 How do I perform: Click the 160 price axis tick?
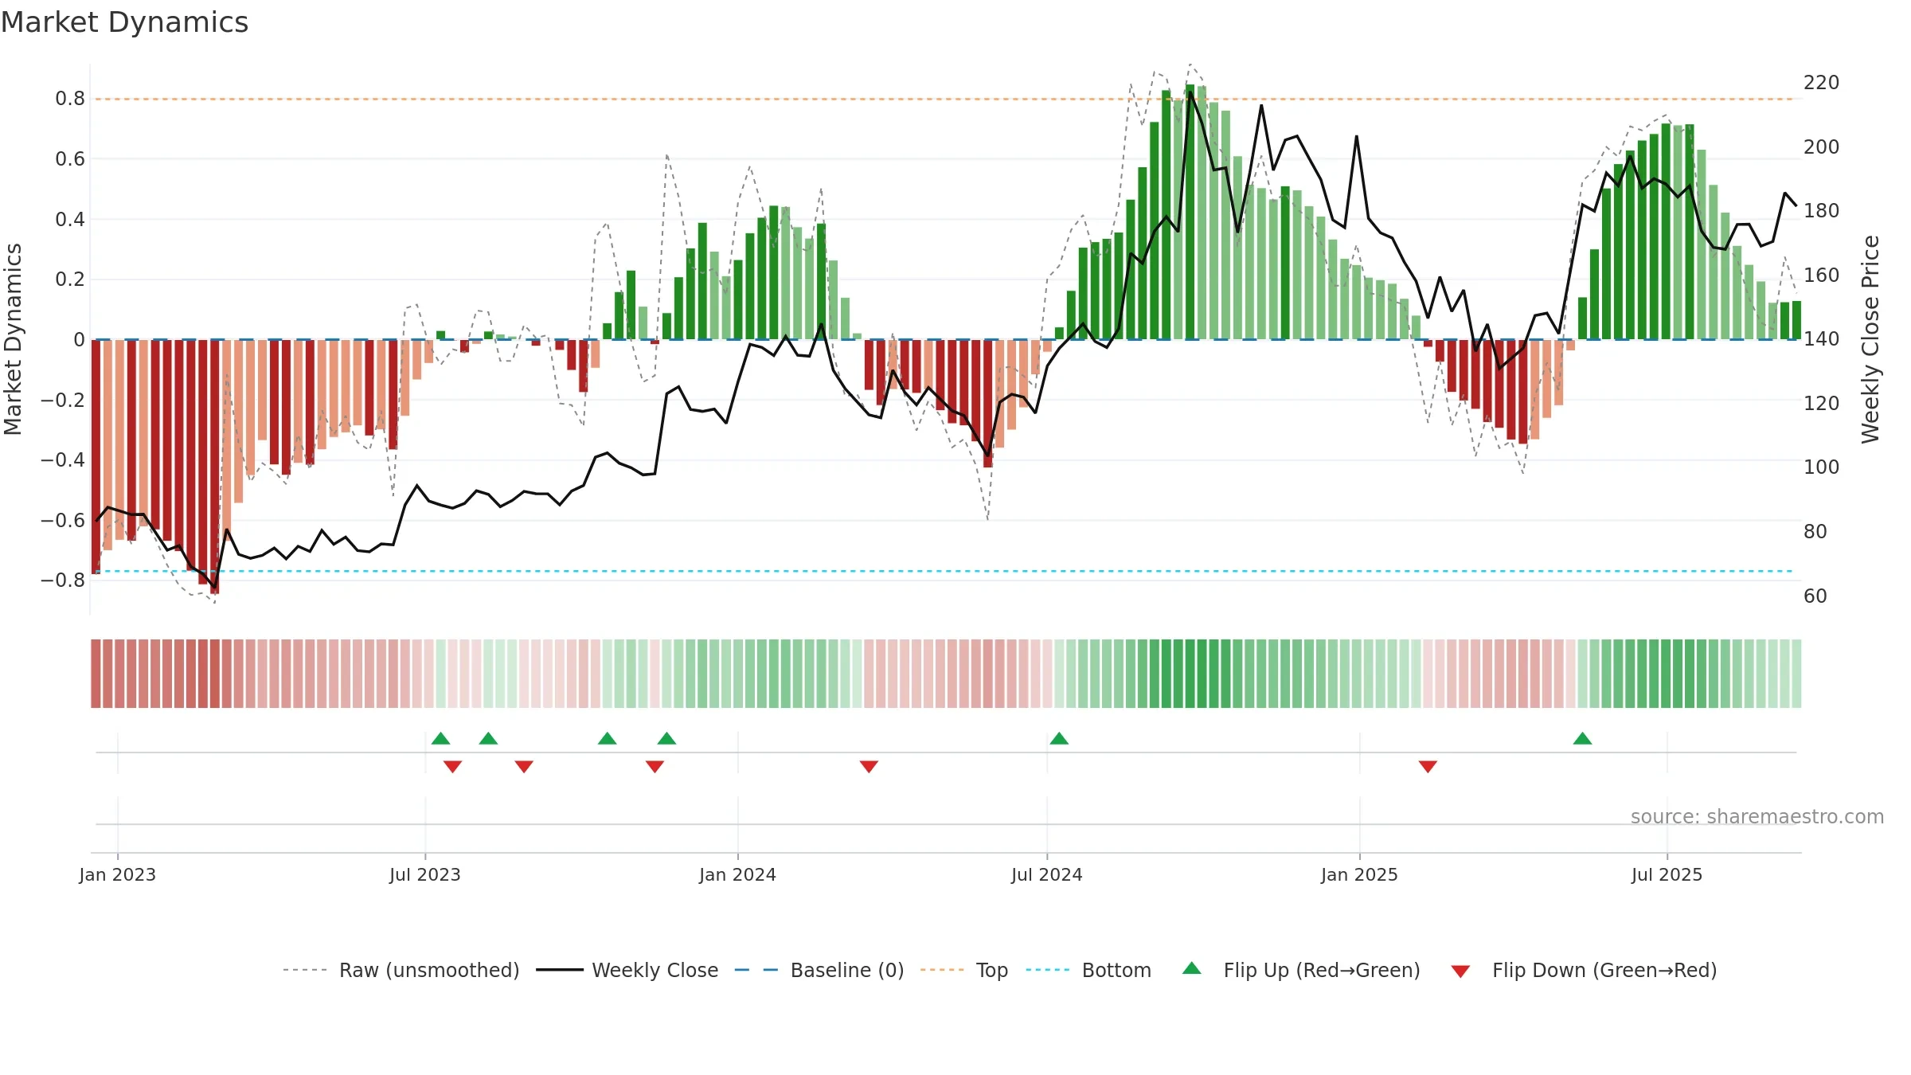pyautogui.click(x=1822, y=275)
